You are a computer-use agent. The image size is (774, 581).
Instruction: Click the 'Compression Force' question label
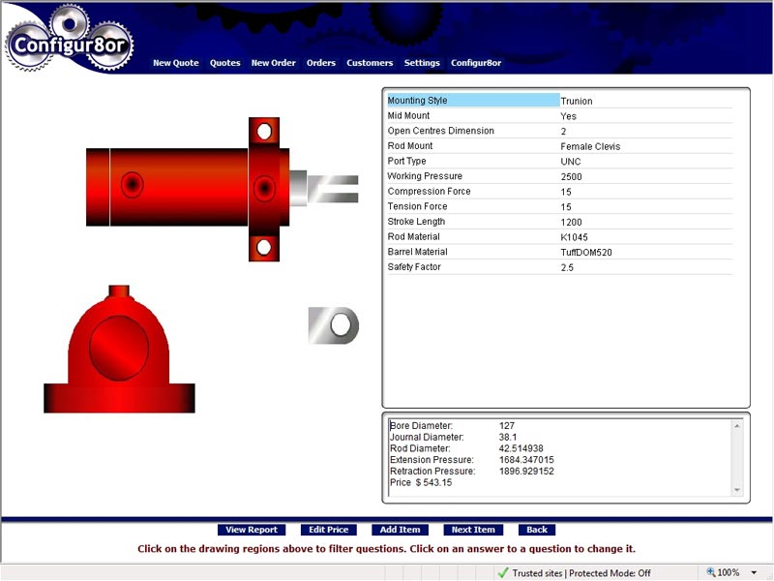429,191
